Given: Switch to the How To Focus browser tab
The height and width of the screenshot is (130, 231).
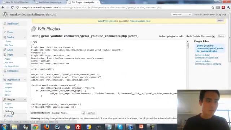Looking at the screenshot, I should point(17,3).
